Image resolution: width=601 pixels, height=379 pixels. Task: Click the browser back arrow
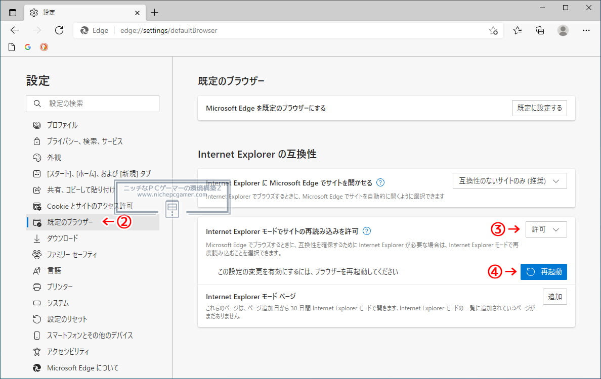click(x=15, y=30)
